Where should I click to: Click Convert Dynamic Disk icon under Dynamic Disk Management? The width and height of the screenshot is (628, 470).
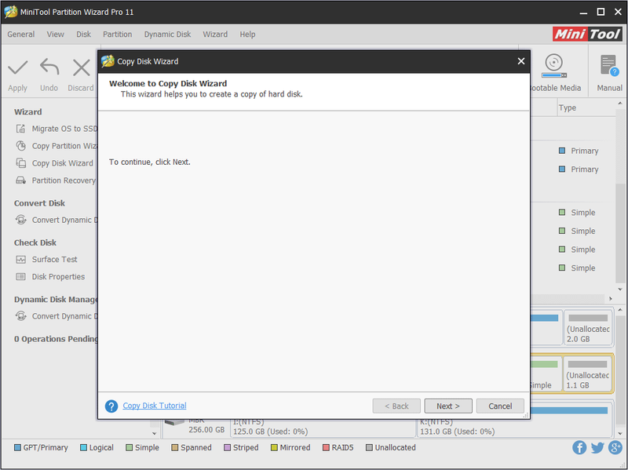point(21,316)
